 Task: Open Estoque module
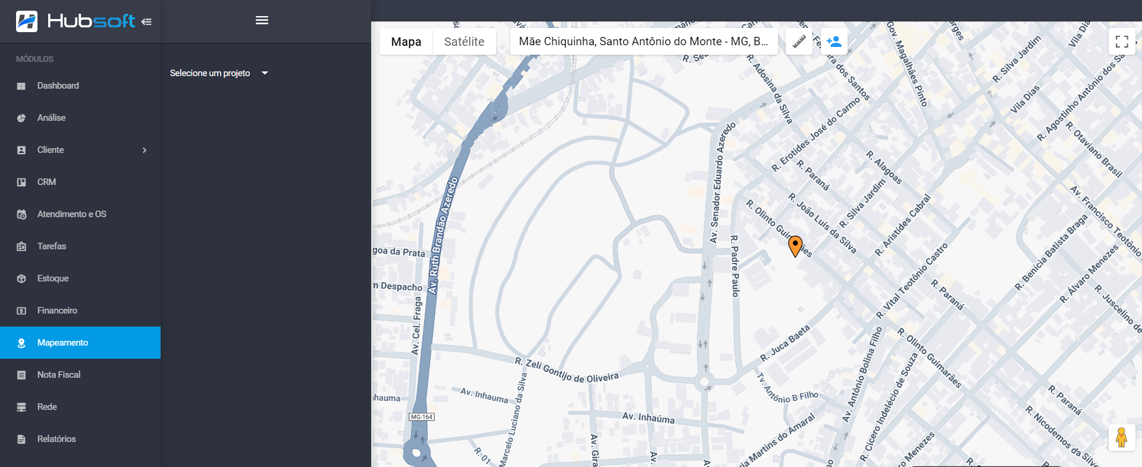[80, 278]
